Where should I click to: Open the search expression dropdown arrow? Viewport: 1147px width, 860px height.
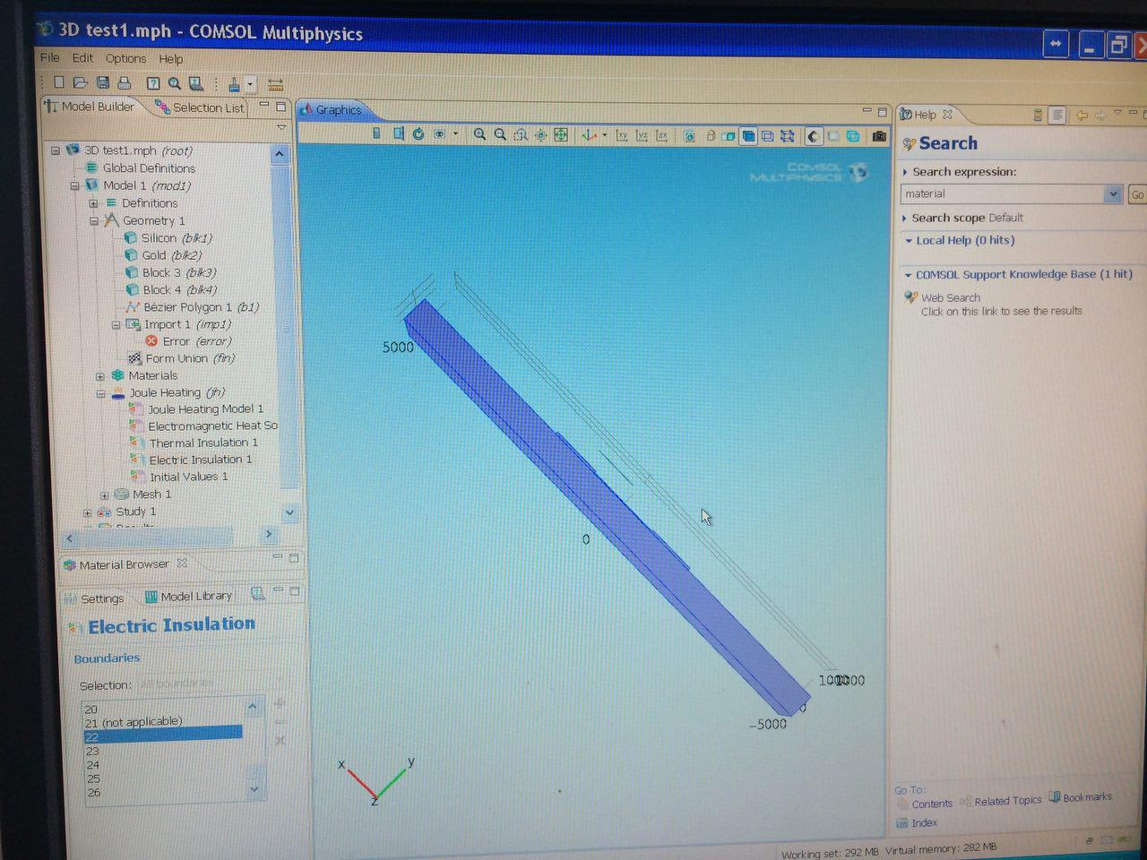tap(1112, 194)
